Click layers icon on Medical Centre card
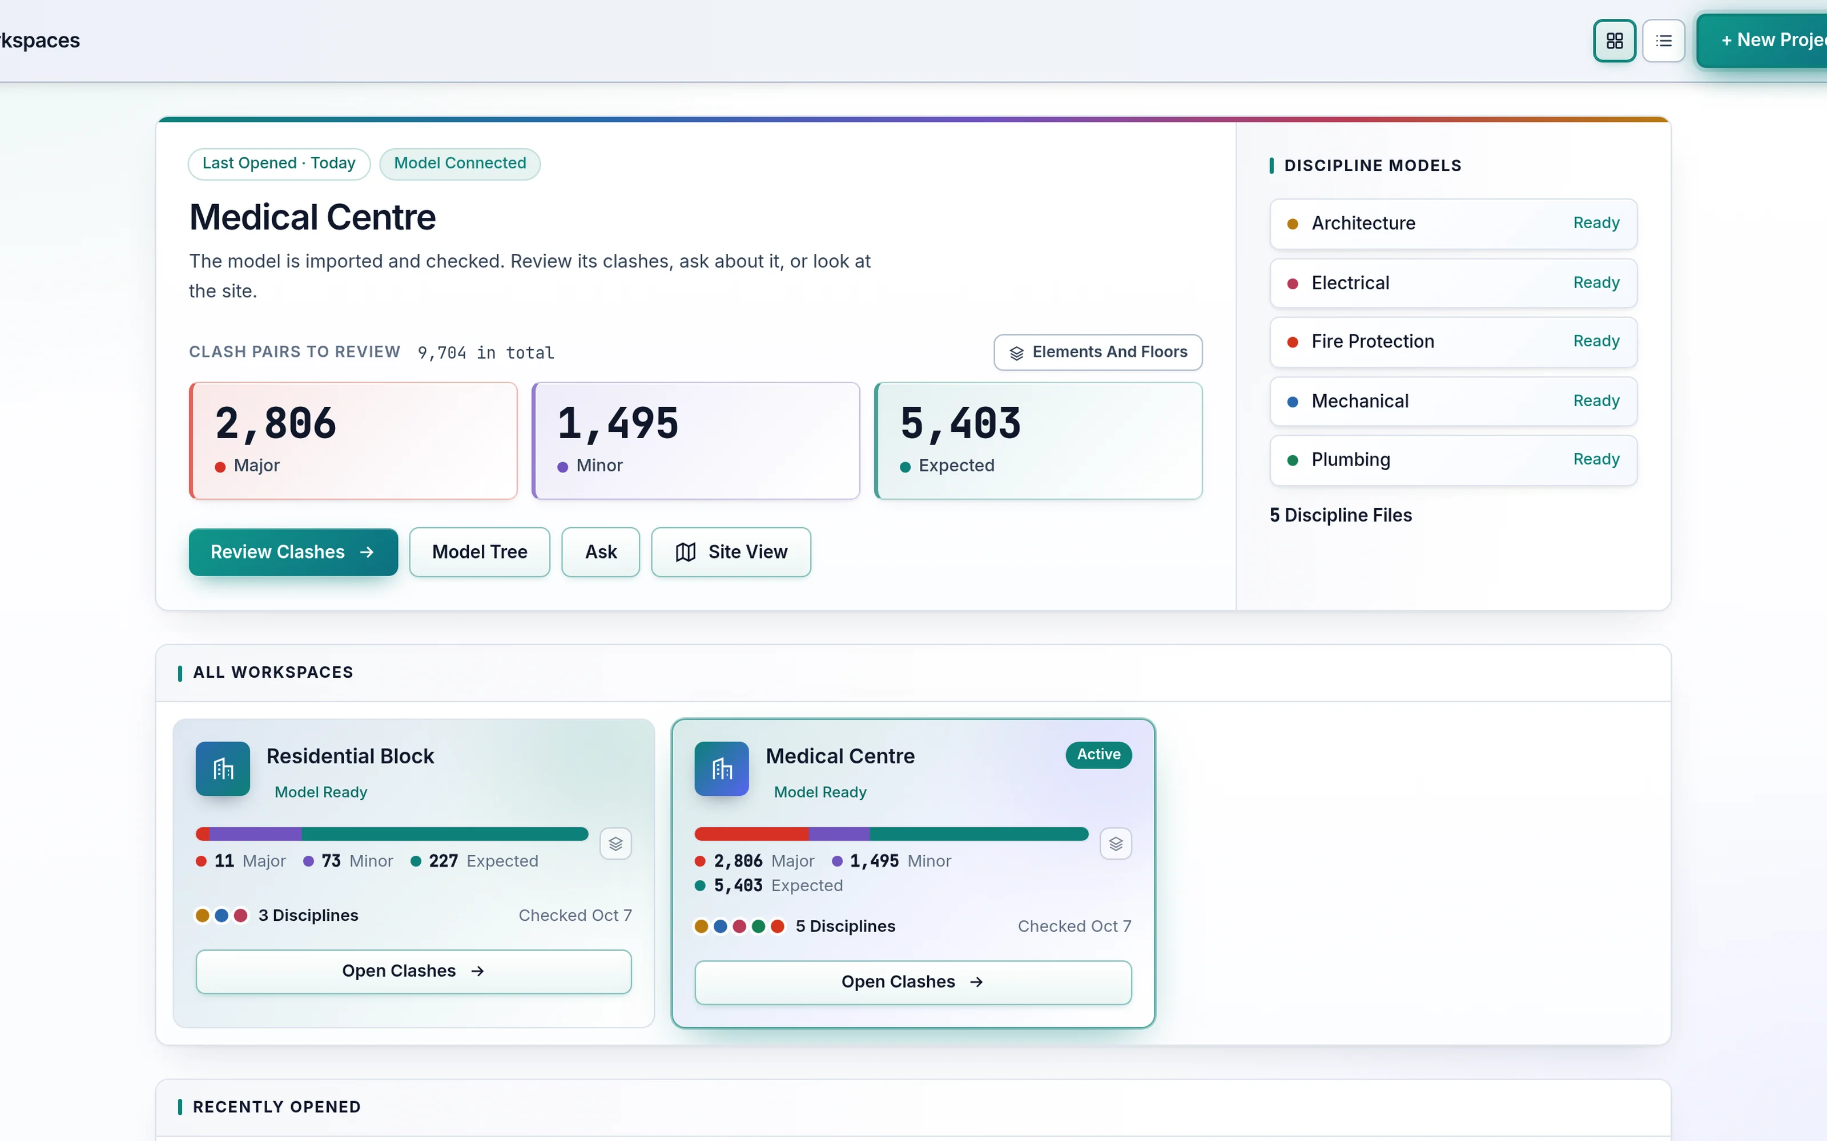Viewport: 1827px width, 1141px height. click(x=1116, y=844)
